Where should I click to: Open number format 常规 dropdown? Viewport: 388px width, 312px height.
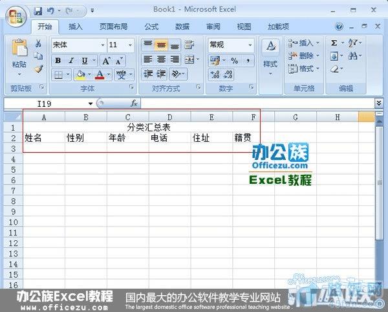pos(250,45)
